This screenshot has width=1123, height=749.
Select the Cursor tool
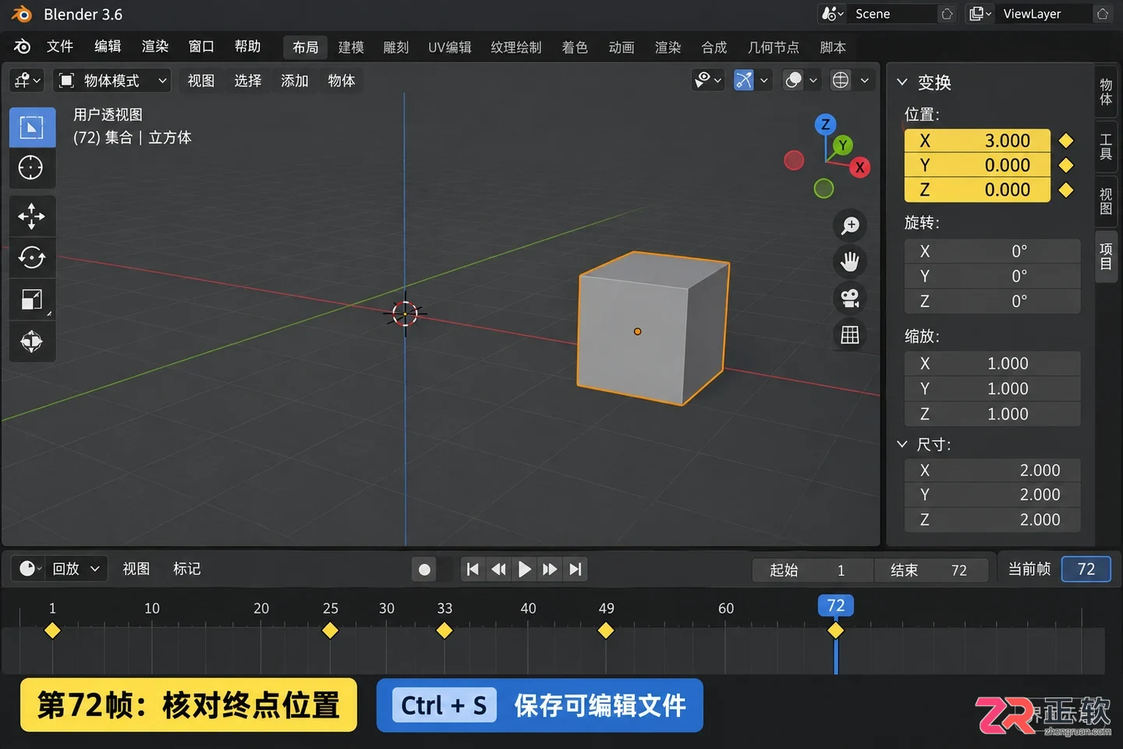(32, 168)
